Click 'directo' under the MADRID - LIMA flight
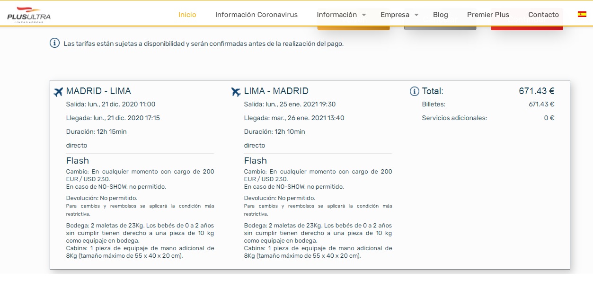Screen dimensions: 593x297 (x=77, y=146)
